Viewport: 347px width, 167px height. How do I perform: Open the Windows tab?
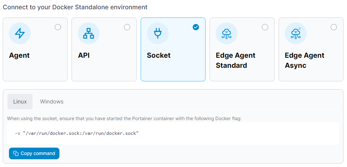(x=52, y=102)
